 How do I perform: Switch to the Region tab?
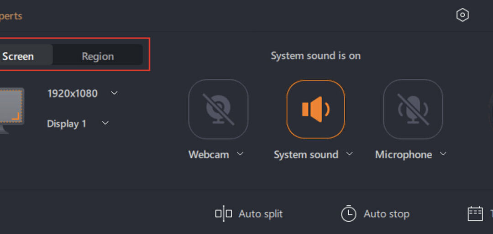(x=98, y=56)
